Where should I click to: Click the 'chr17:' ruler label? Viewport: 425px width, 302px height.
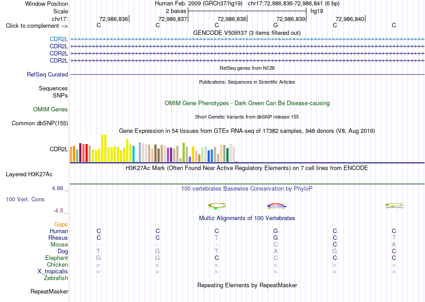click(59, 19)
